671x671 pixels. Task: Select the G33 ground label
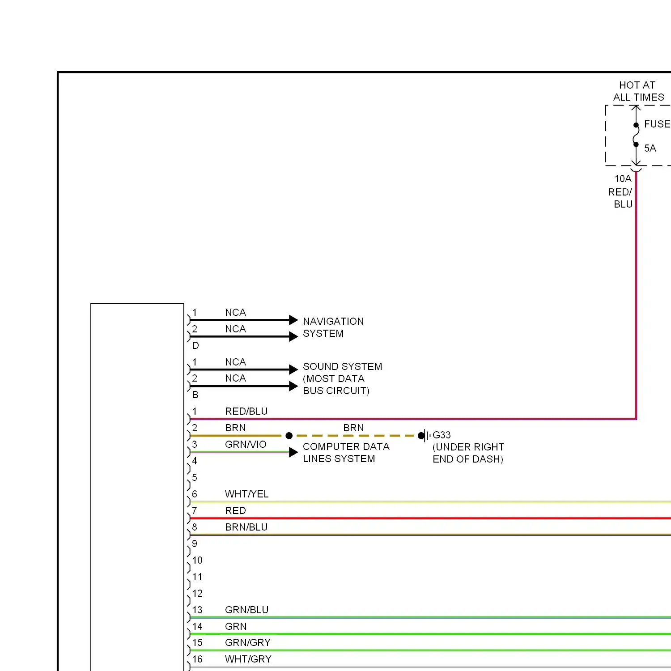pos(442,435)
